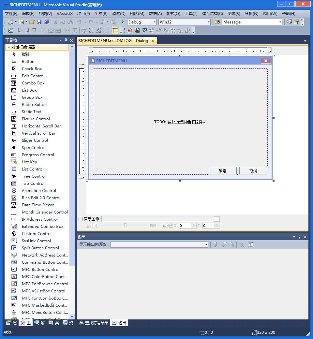Image resolution: width=313 pixels, height=339 pixels.
Task: Open the active documents list dropdown arrow
Action: pyautogui.click(x=305, y=41)
